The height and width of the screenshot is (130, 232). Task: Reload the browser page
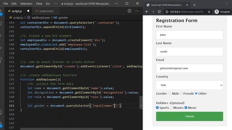[159, 12]
